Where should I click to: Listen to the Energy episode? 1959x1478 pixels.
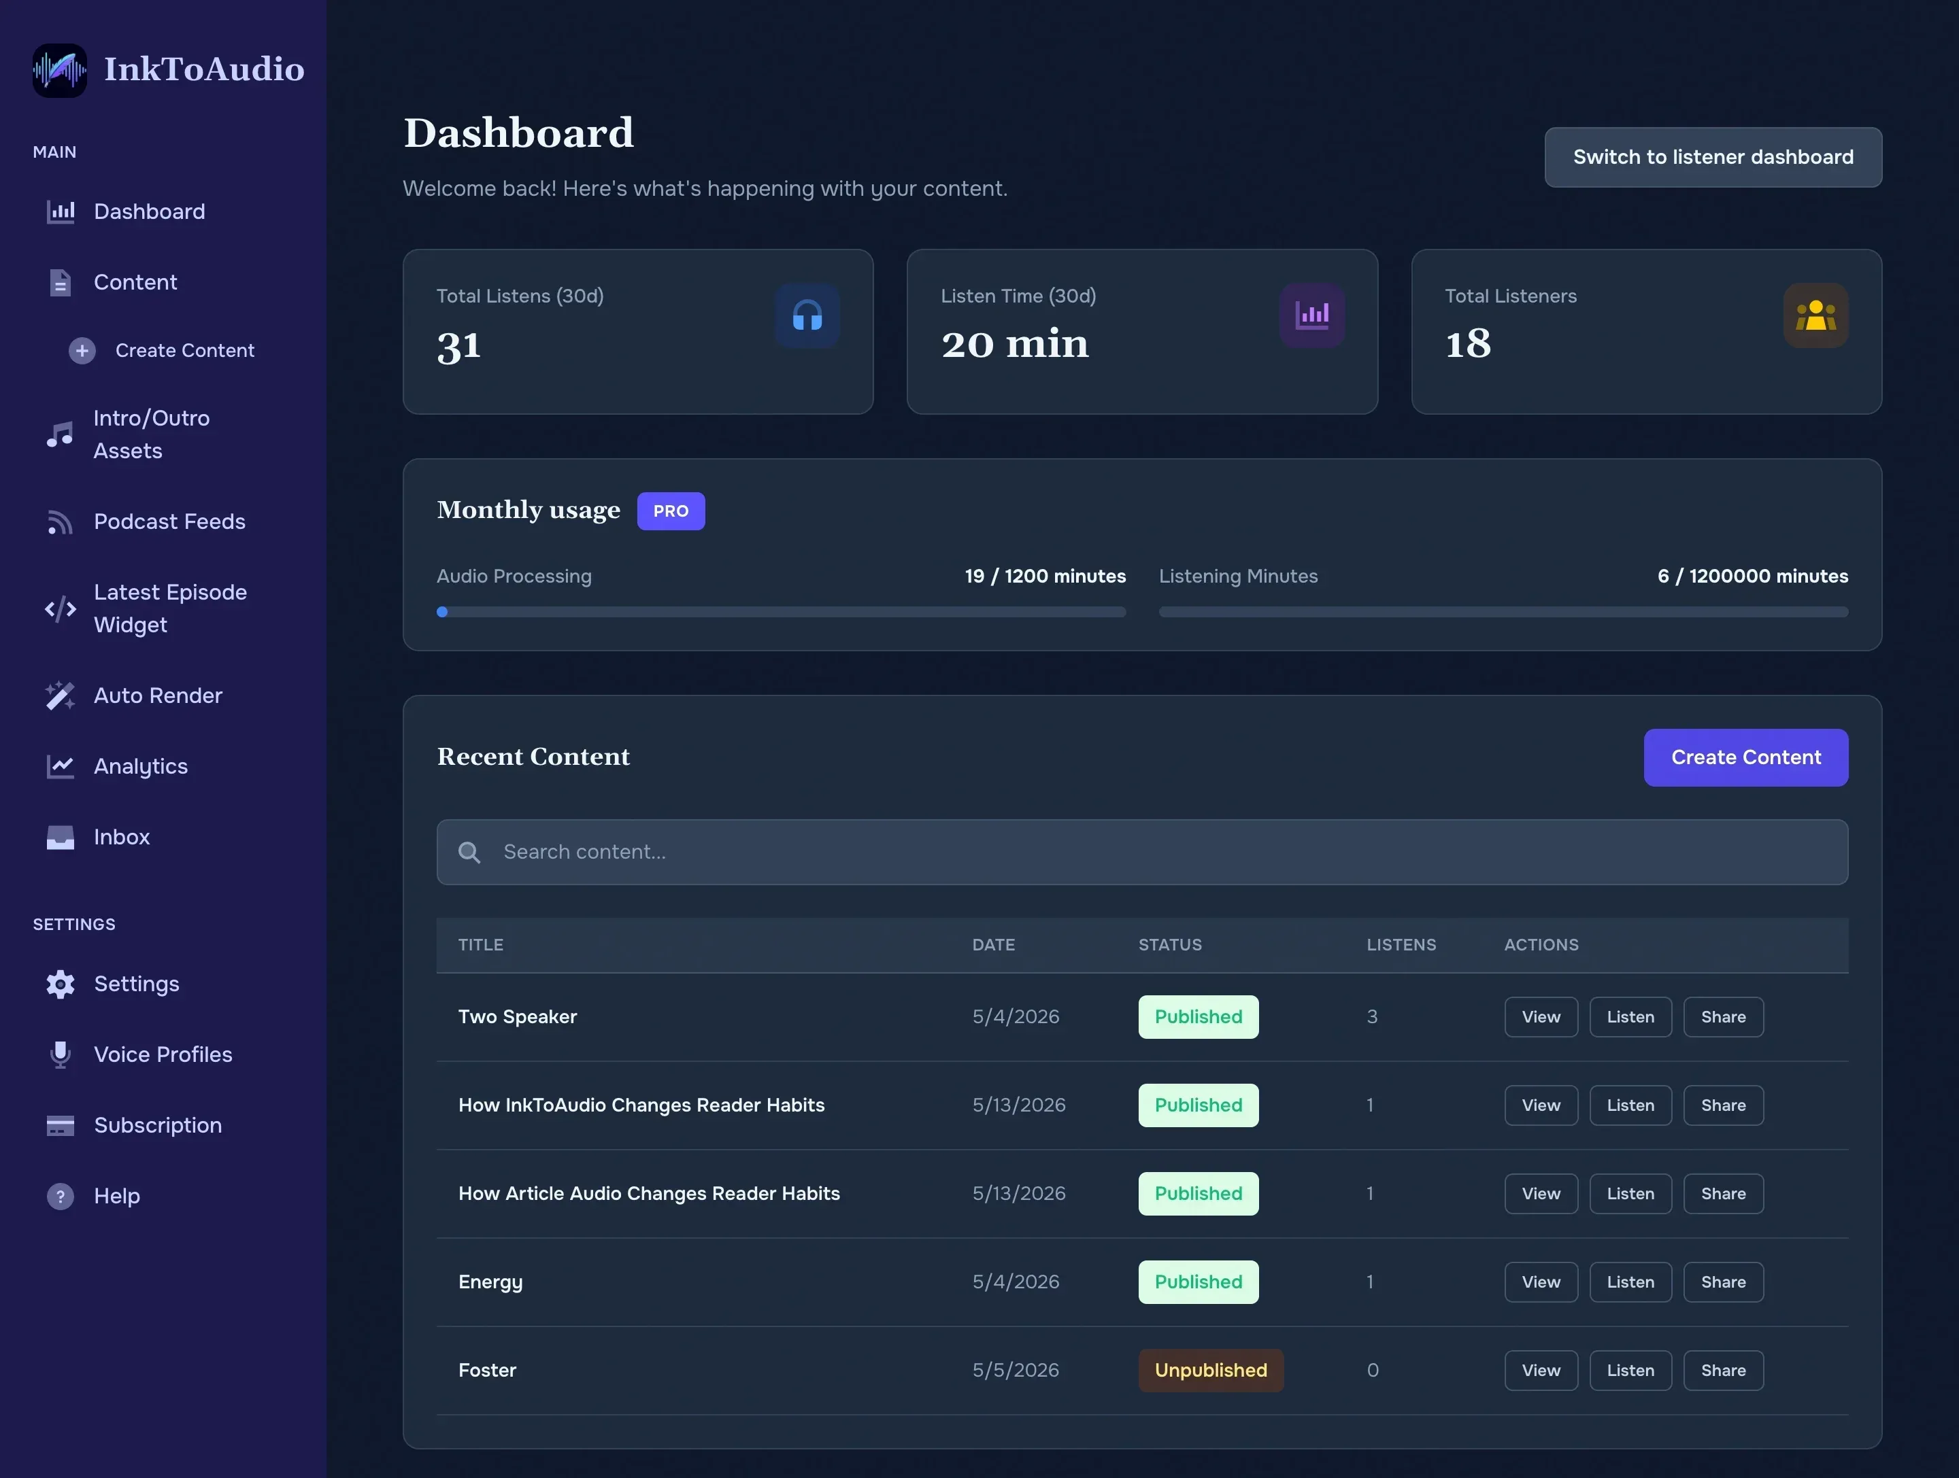pyautogui.click(x=1630, y=1282)
